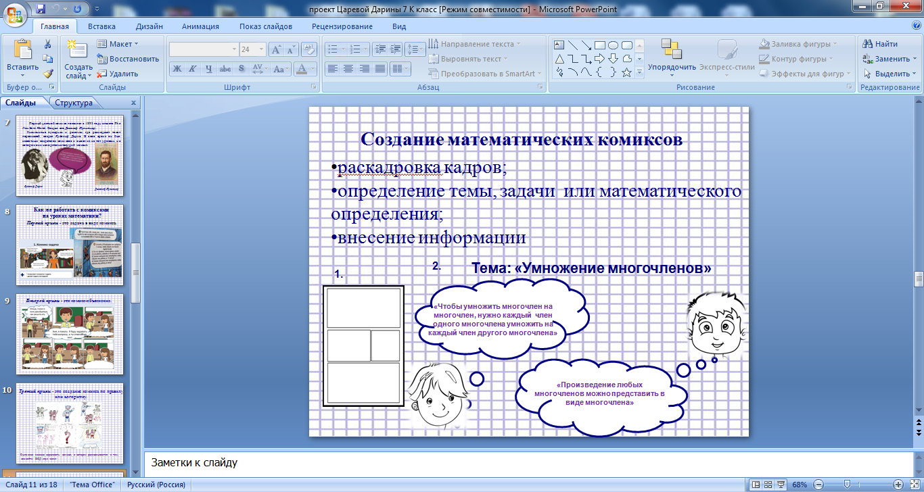Viewport: 924px width, 492px height.
Task: Open the Упорядочить arrange dropdown
Action: (672, 59)
